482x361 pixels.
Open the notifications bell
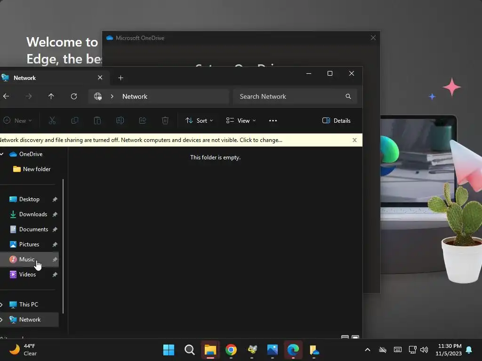click(x=469, y=350)
